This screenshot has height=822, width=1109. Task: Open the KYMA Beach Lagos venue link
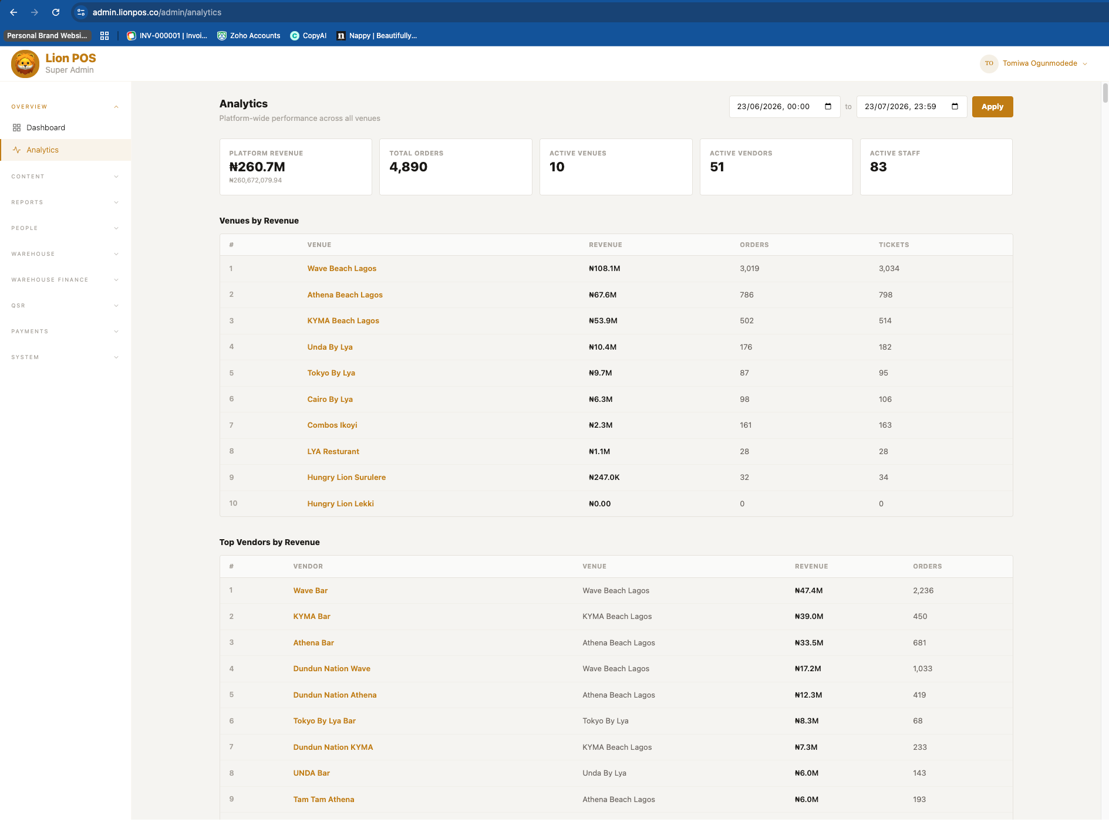coord(343,321)
